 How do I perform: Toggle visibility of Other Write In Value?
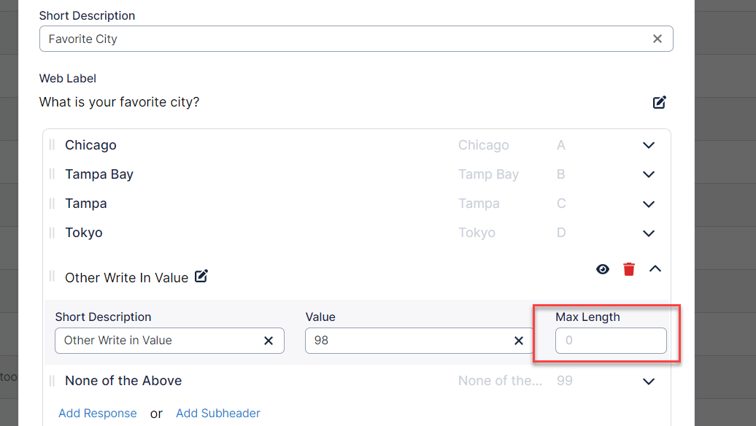click(x=602, y=269)
